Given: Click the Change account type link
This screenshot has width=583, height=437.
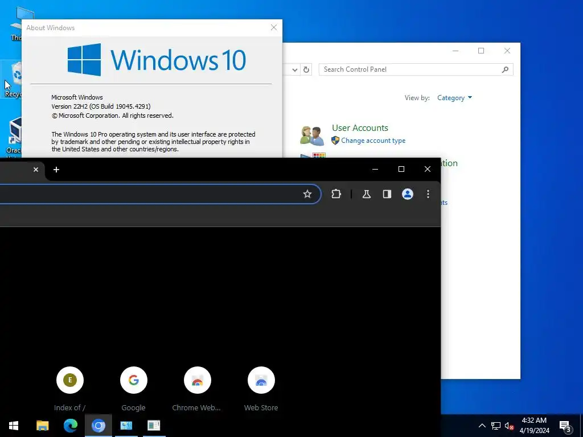Looking at the screenshot, I should click(x=373, y=141).
